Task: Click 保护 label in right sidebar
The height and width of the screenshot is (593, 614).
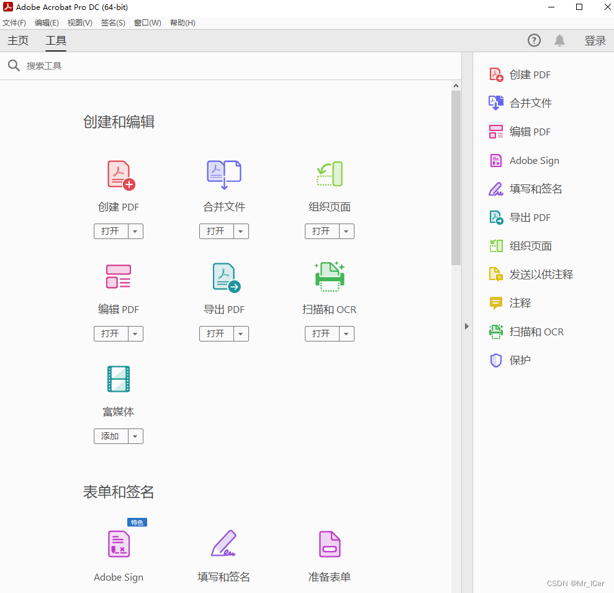Action: coord(520,360)
